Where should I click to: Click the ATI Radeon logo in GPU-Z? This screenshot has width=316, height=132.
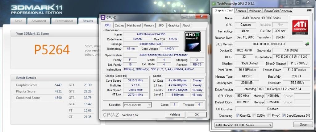[x=300, y=28]
